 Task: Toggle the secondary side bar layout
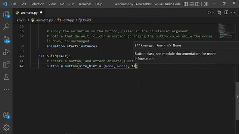pos(198,4)
